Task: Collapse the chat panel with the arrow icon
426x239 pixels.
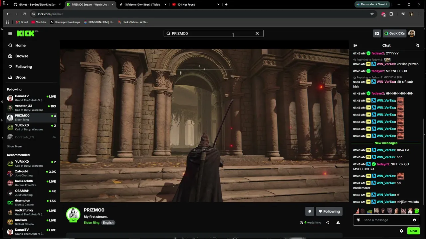Action: click(355, 45)
